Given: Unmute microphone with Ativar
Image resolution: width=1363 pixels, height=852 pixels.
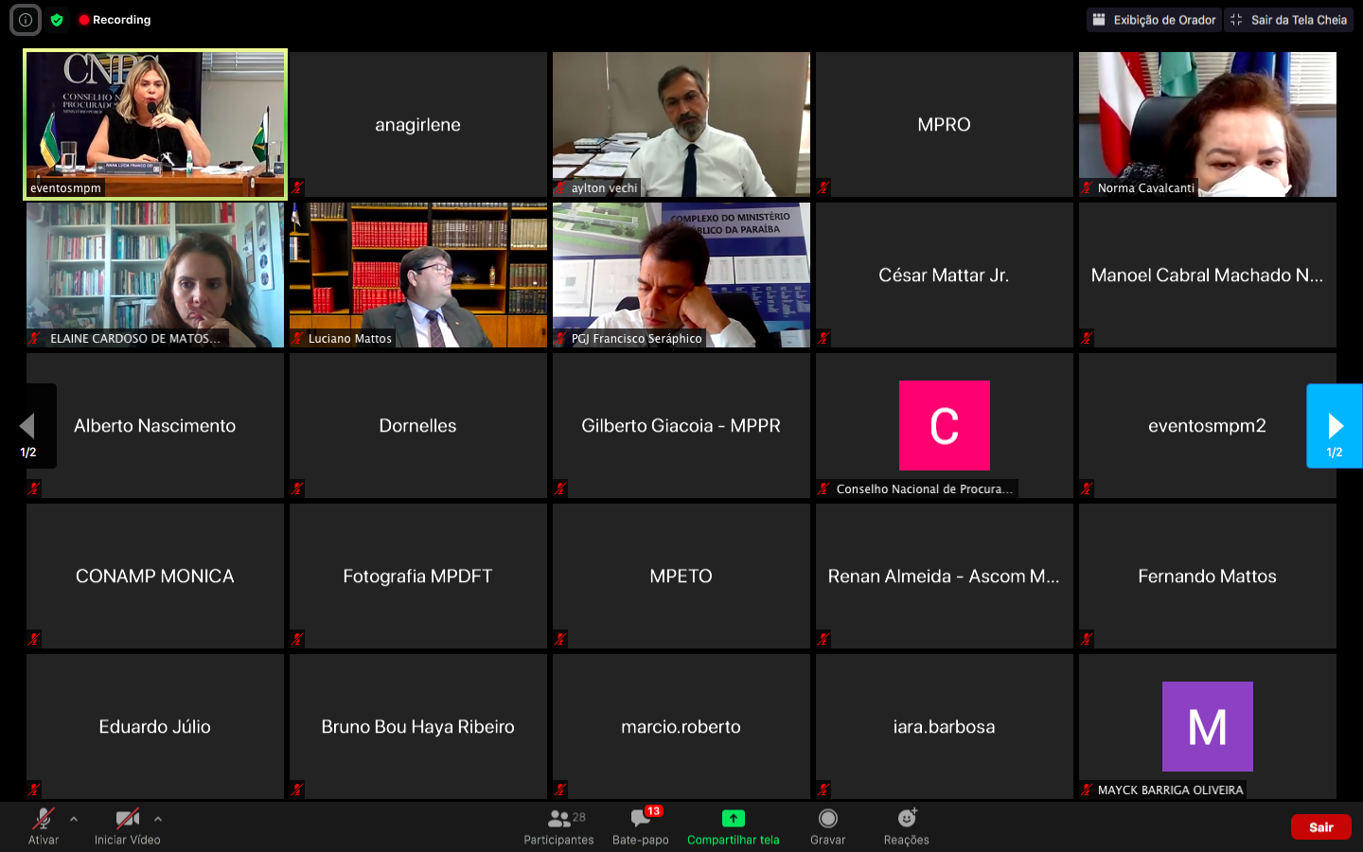Looking at the screenshot, I should click(43, 820).
